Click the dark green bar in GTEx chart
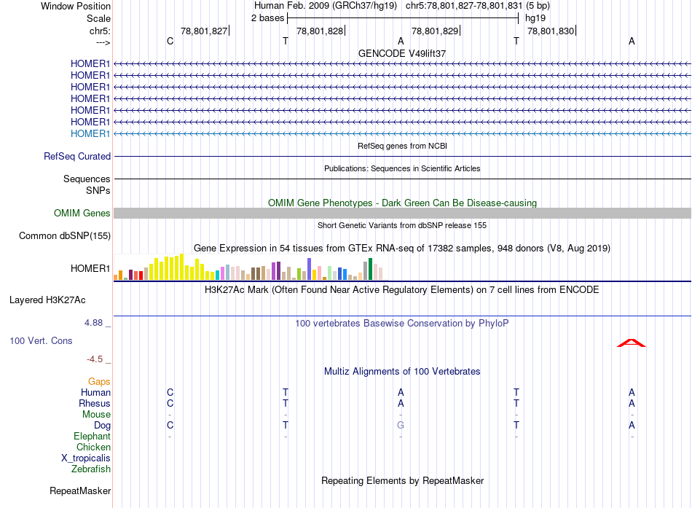 [x=370, y=269]
